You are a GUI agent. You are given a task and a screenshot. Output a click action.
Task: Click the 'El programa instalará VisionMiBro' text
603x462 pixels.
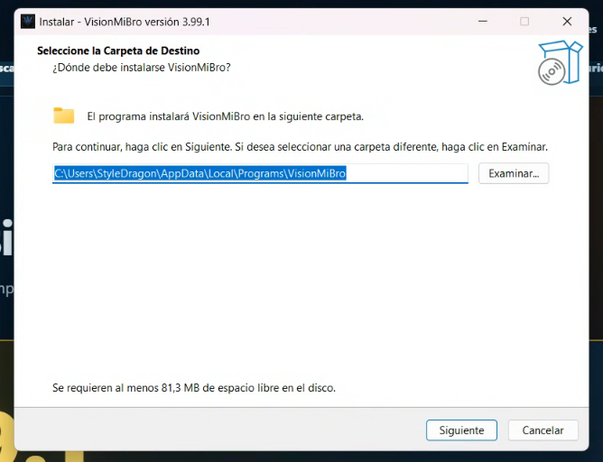(x=169, y=116)
